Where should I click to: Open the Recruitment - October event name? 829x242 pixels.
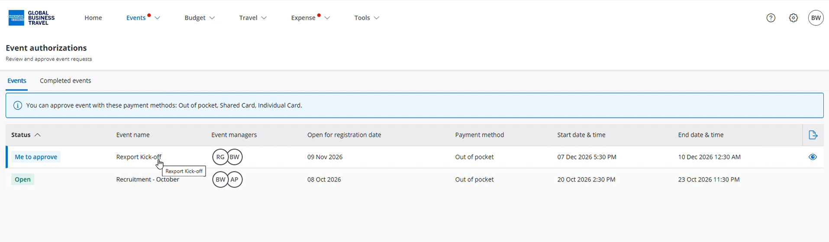pos(147,179)
